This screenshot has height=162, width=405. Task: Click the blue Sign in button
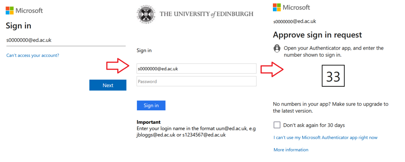click(151, 106)
